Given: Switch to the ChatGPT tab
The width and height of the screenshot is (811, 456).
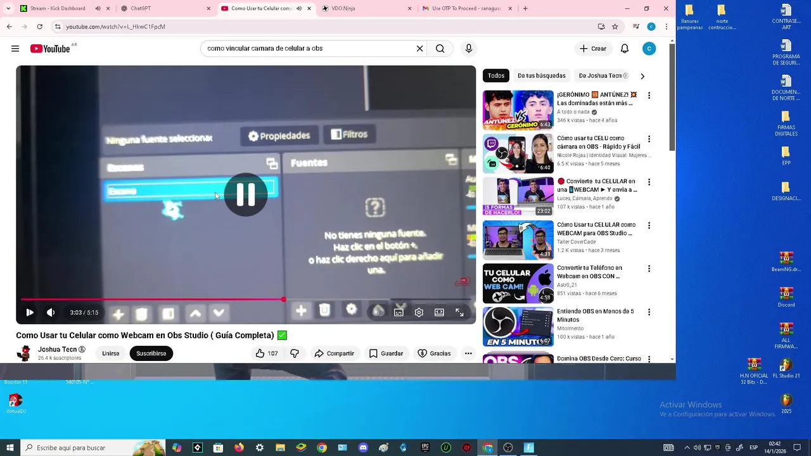Looking at the screenshot, I should (x=165, y=8).
